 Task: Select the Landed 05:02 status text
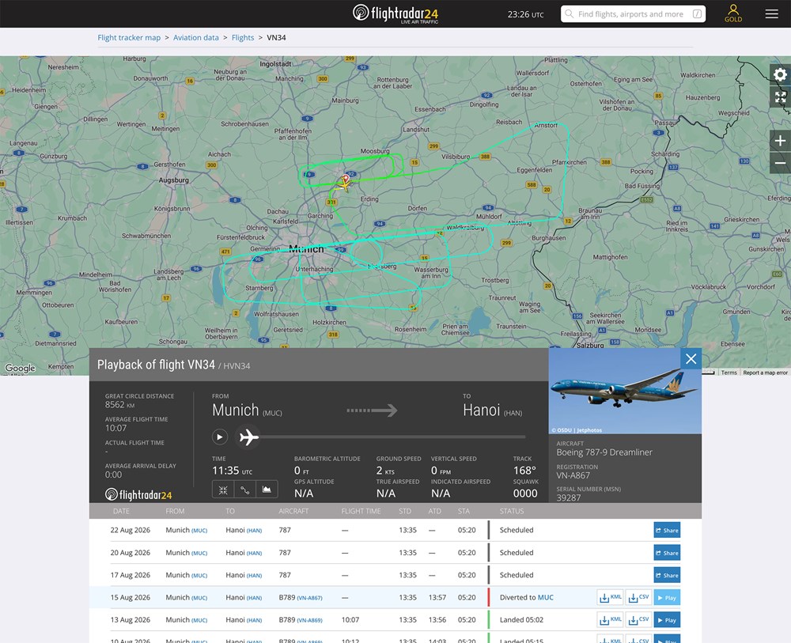(521, 620)
